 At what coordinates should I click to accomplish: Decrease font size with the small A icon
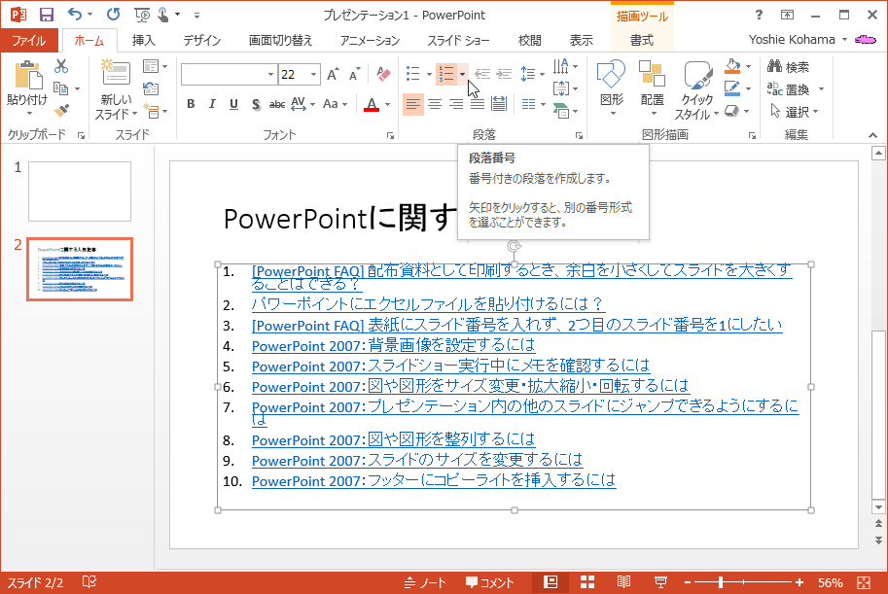(x=355, y=74)
